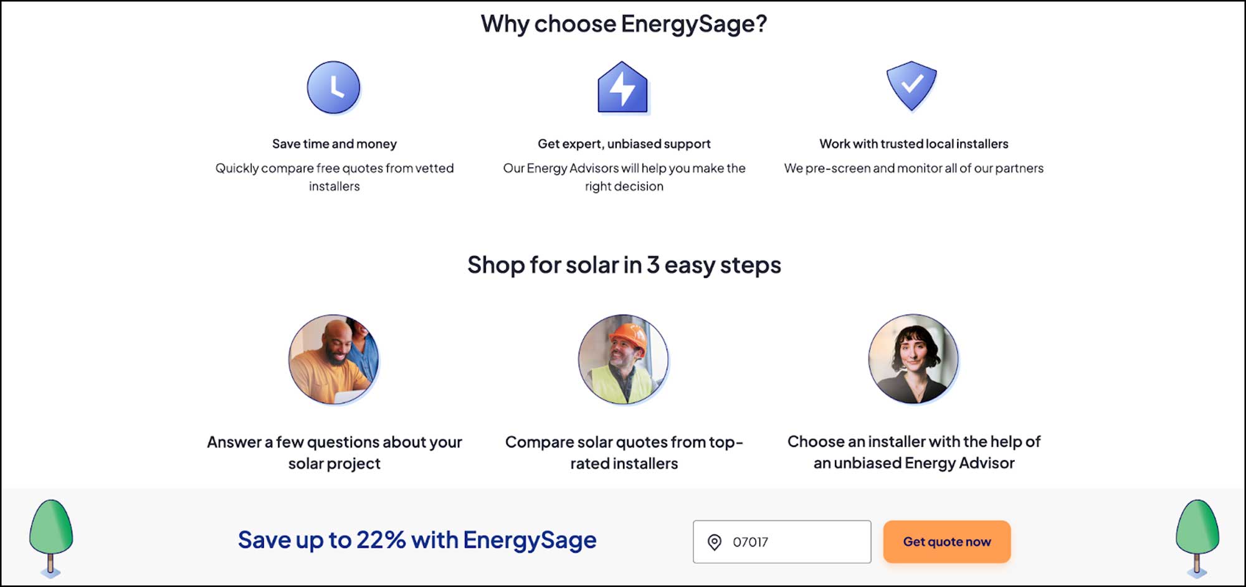Click the Energy Advisor portrait photo
Image resolution: width=1246 pixels, height=587 pixels.
click(911, 358)
